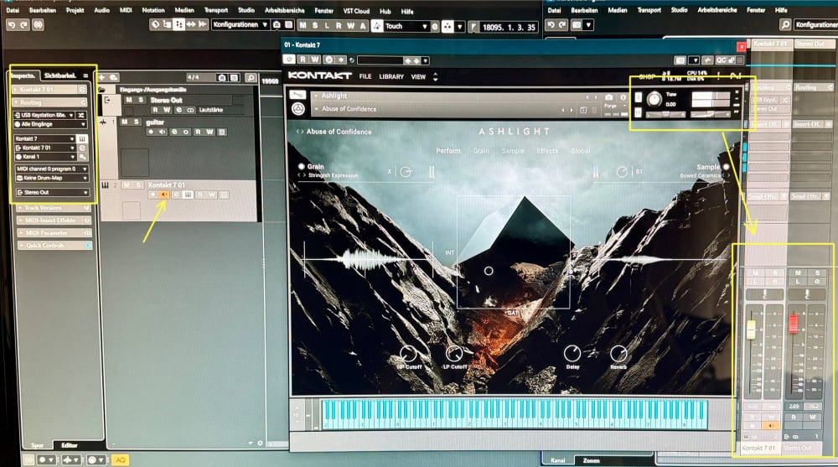838x467 pixels.
Task: Toggle the Sample layer on/off dot
Action: pos(726,167)
